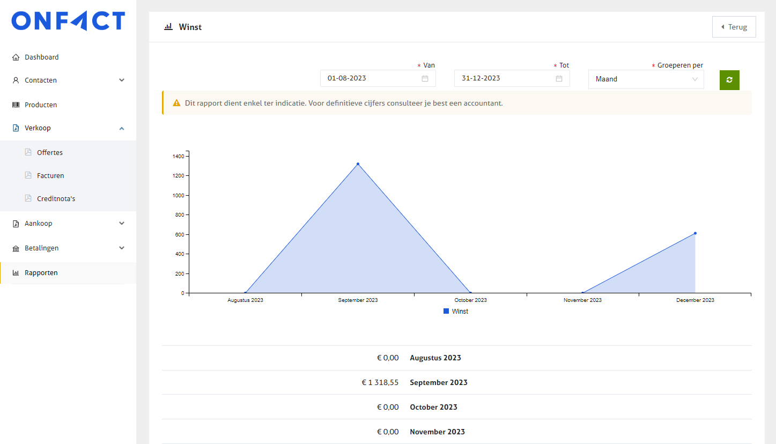
Task: Toggle the Winst series in chart legend
Action: coord(455,312)
